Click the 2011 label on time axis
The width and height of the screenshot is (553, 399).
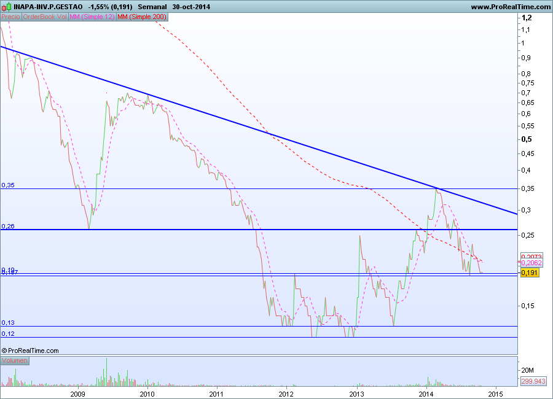click(216, 393)
